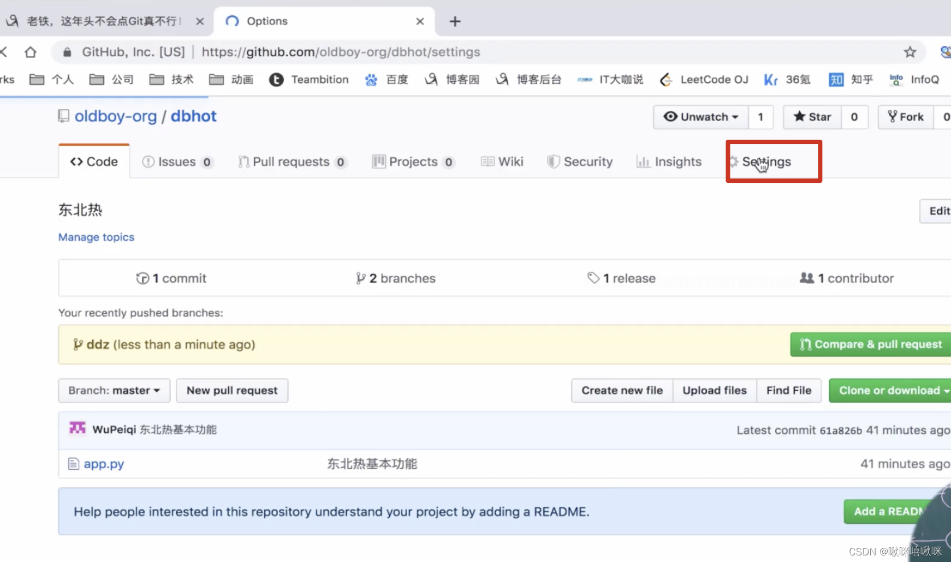View the 1 contributor page

click(847, 278)
